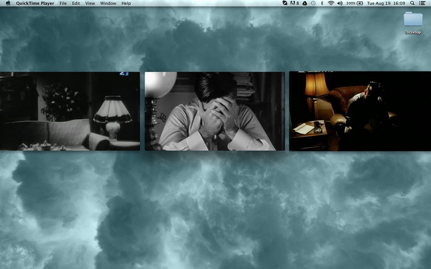Click the Bluetooth status icon
431x269 pixels.
coord(322,3)
